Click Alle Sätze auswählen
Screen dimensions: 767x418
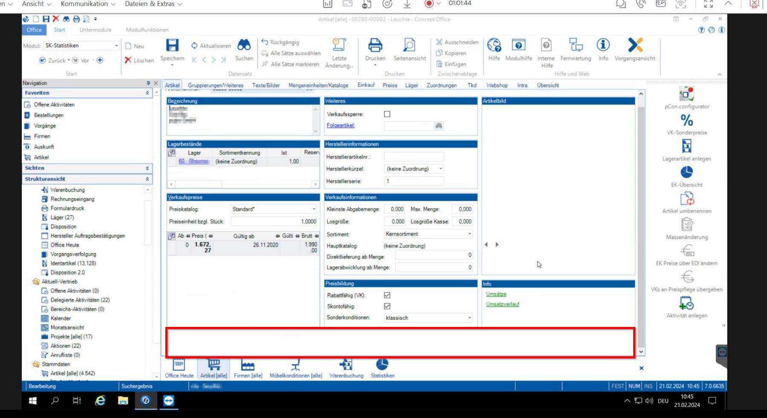coord(291,53)
